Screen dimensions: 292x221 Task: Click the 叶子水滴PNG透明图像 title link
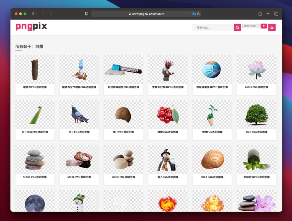(x=35, y=132)
